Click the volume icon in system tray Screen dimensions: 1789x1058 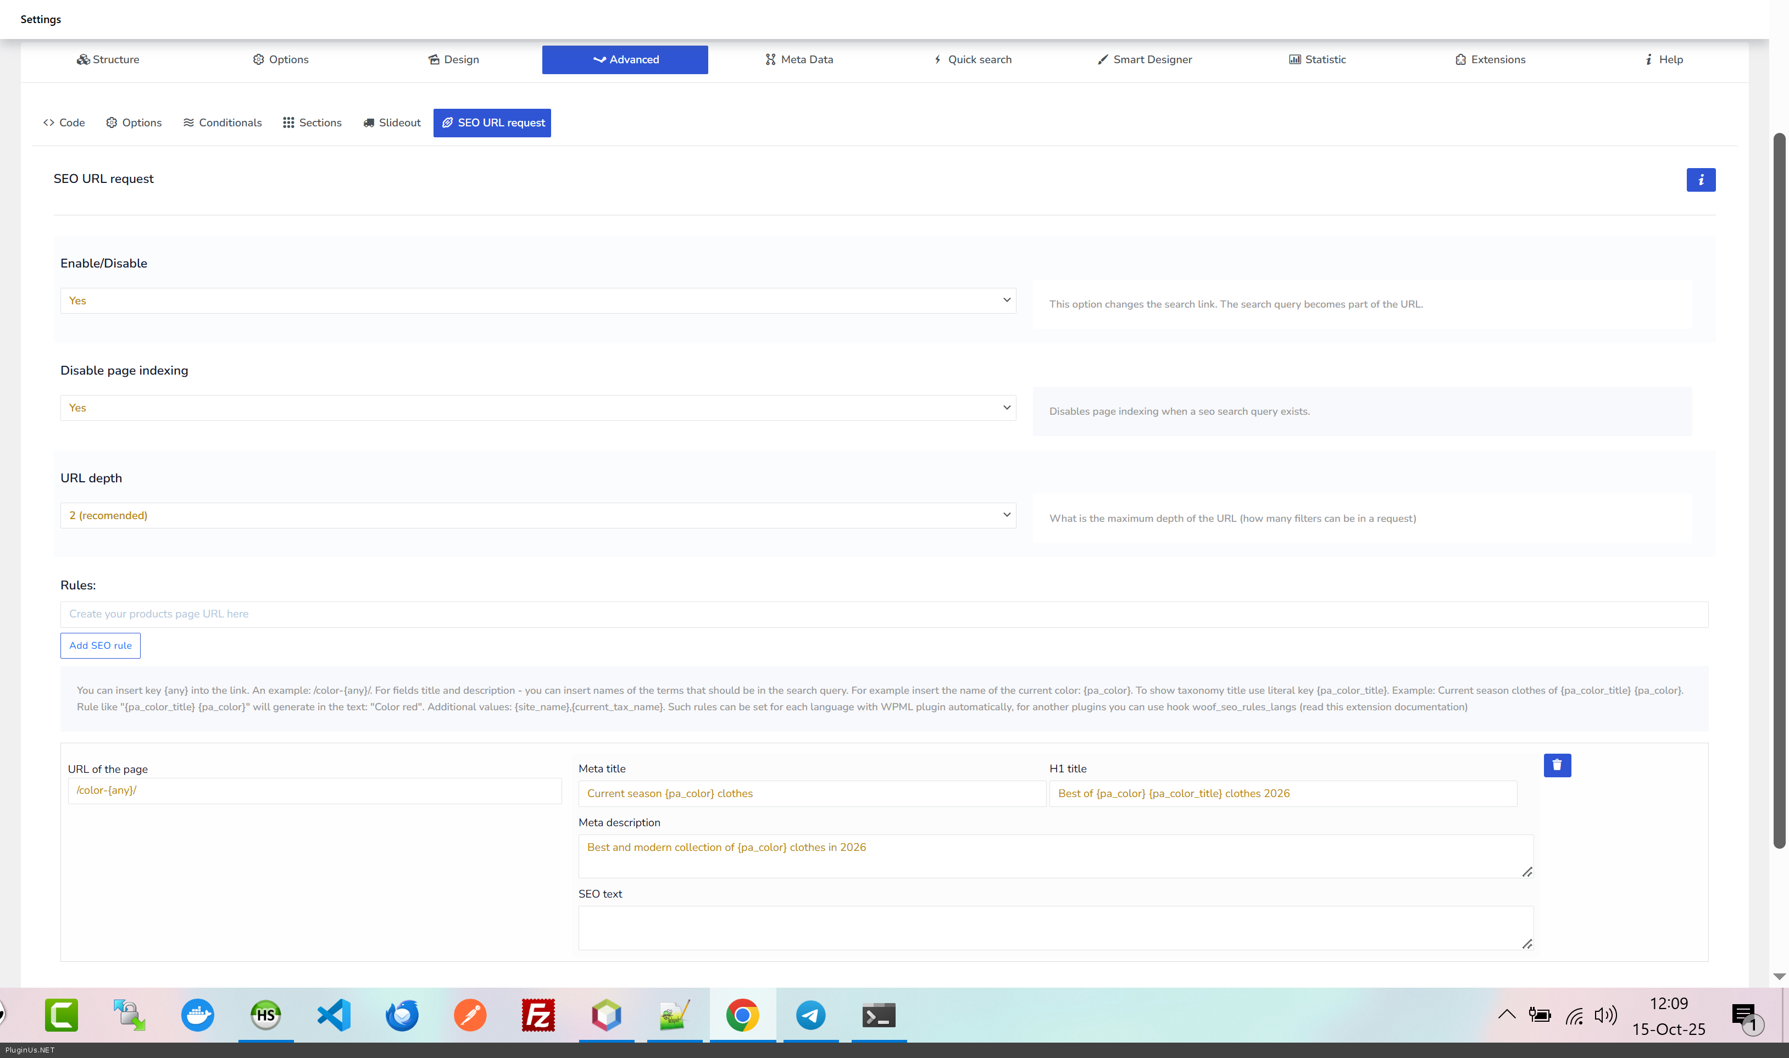1605,1015
